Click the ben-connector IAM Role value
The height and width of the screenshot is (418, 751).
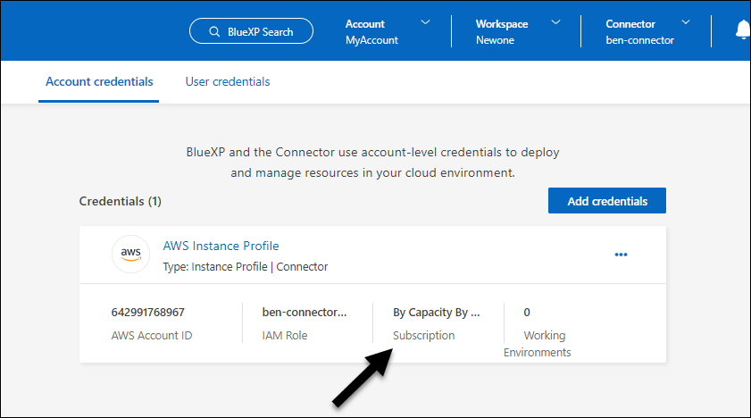click(x=304, y=313)
